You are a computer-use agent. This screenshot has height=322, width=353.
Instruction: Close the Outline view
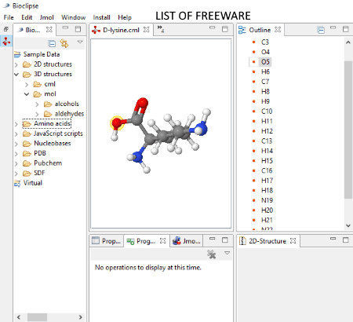click(278, 30)
